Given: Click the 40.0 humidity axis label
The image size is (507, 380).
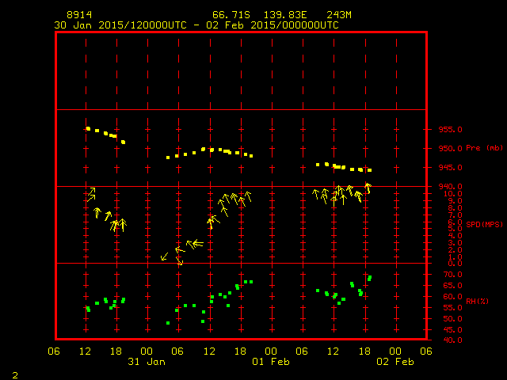Looking at the screenshot, I should click(452, 340).
